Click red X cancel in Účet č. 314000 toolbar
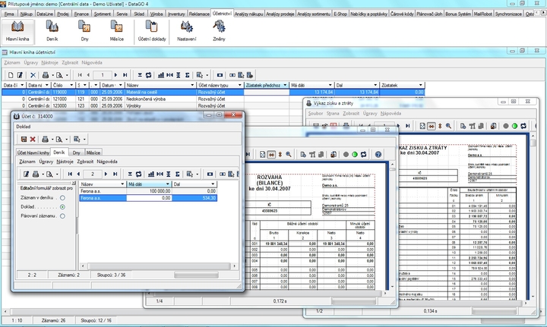 pos(33,140)
